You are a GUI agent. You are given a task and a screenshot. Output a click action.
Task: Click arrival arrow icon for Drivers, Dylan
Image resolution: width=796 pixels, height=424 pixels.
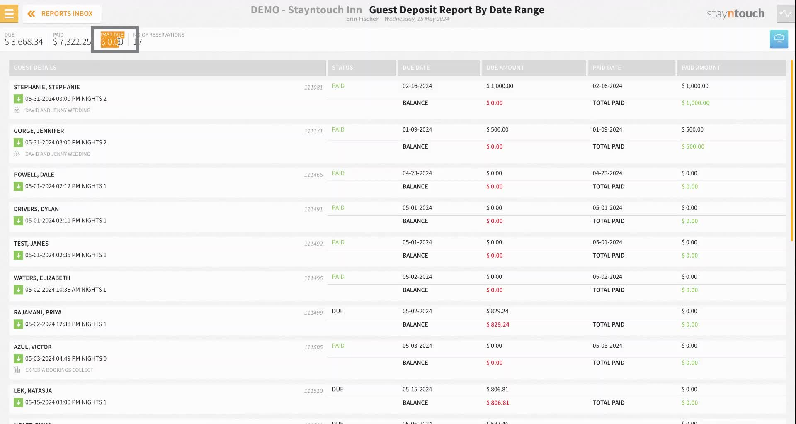pos(18,221)
